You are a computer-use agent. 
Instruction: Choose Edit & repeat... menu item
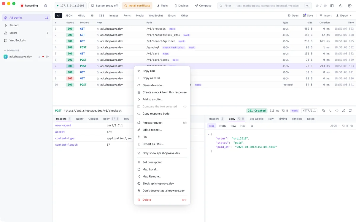click(162, 130)
